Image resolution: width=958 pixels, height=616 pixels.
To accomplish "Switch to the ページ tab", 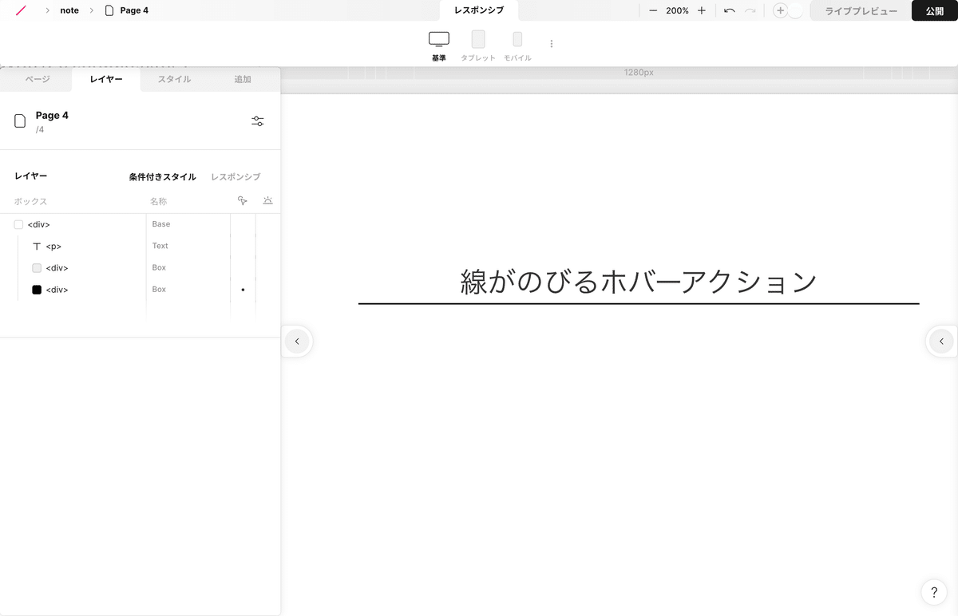I will 38,79.
